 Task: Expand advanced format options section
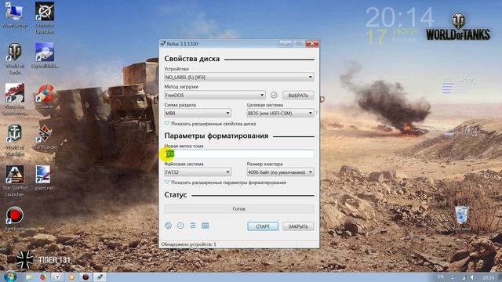click(x=225, y=183)
